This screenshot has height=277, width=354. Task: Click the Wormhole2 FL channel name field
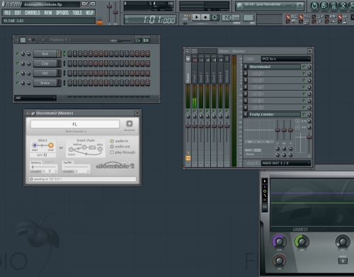coord(75,124)
